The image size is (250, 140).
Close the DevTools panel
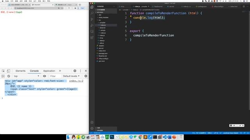tap(86, 71)
